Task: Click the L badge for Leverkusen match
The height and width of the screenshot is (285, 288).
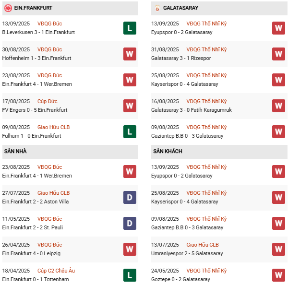Action: pos(130,28)
